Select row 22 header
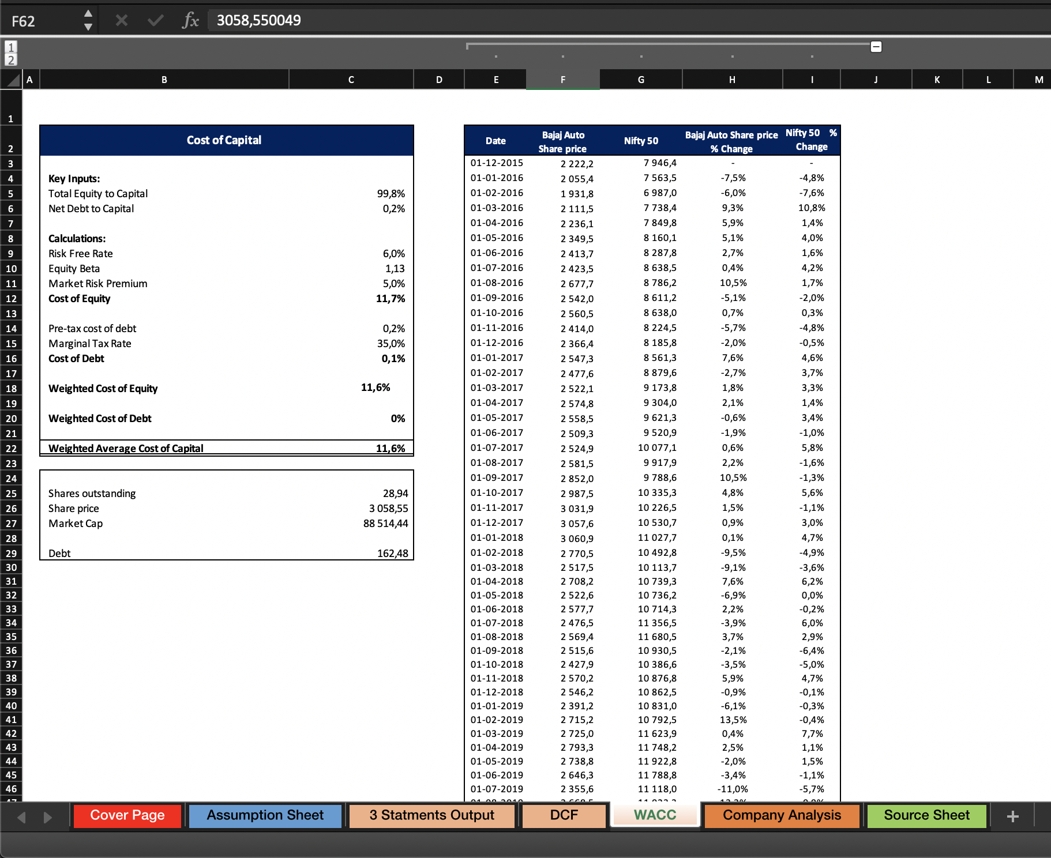This screenshot has height=858, width=1051. 11,449
